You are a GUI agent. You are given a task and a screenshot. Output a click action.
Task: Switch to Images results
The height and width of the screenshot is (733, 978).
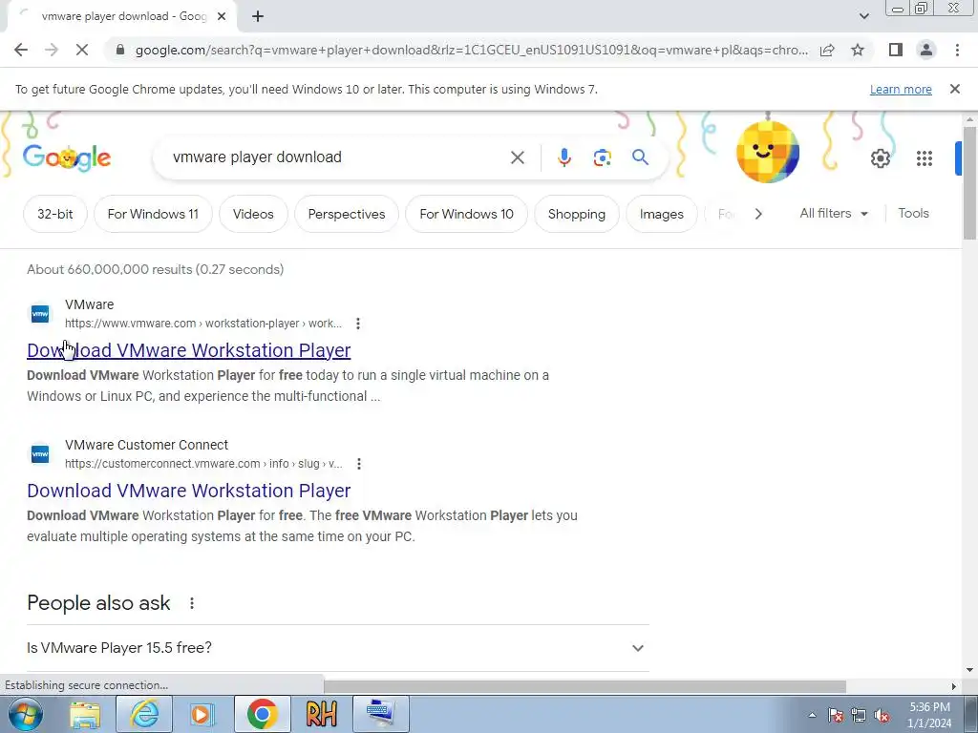coord(661,214)
